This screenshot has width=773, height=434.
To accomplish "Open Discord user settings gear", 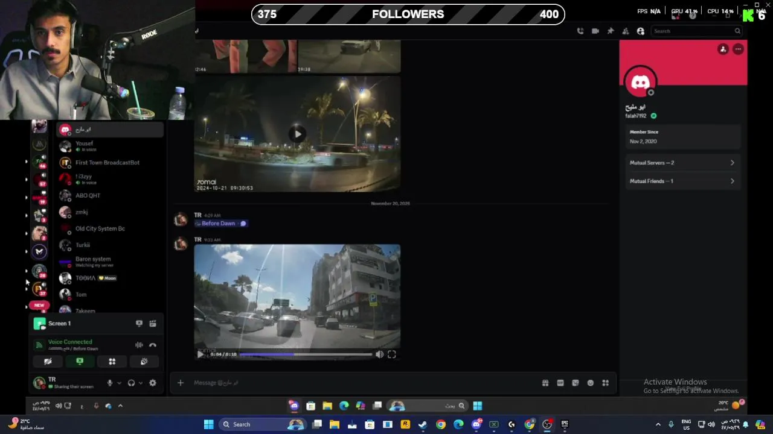I will 153,383.
